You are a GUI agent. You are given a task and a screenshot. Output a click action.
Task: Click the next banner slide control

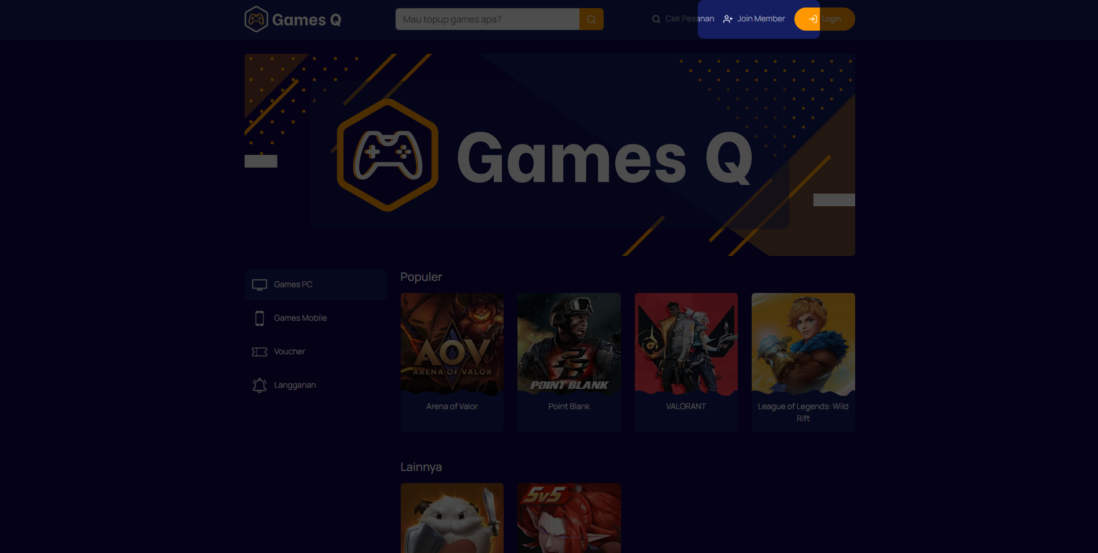click(834, 200)
